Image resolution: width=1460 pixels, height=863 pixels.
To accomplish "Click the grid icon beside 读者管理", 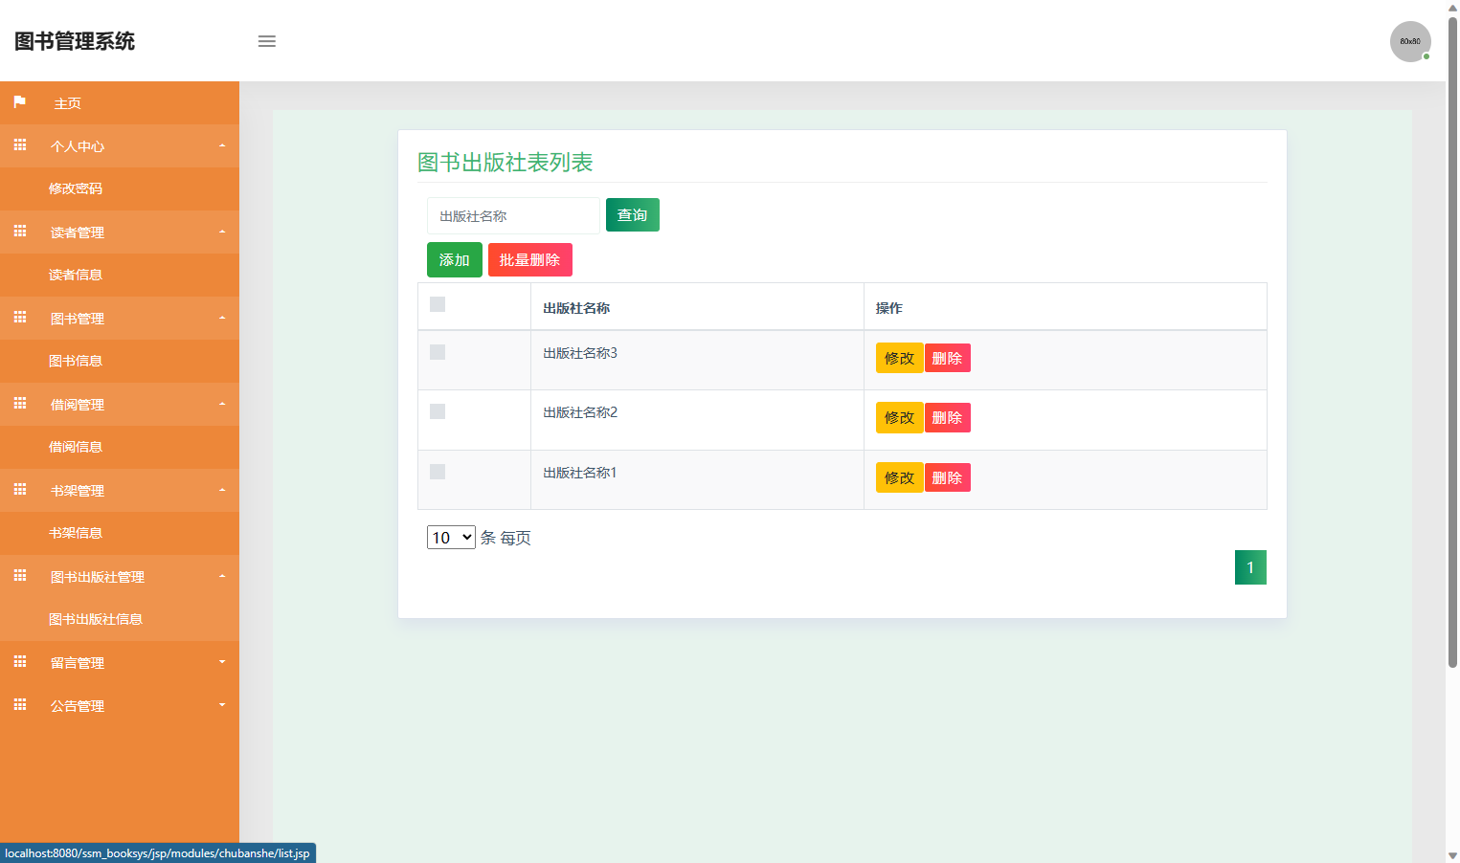I will click(x=19, y=232).
